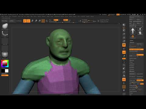The width and height of the screenshot is (146, 109).
Task: Expand the ClayPolish subsection
Action: (x=132, y=66)
